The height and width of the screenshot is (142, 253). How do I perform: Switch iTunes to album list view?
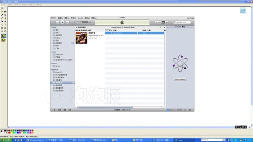click(x=160, y=22)
